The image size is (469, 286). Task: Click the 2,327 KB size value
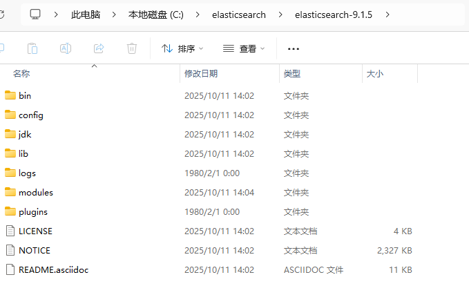click(394, 250)
